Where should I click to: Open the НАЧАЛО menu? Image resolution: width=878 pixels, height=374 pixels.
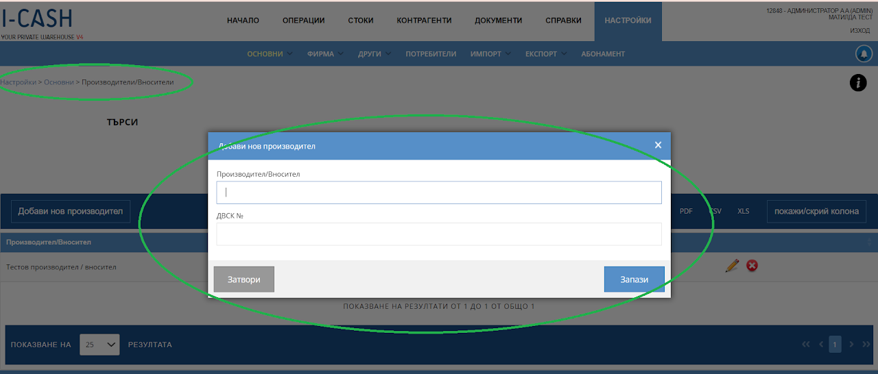tap(243, 21)
